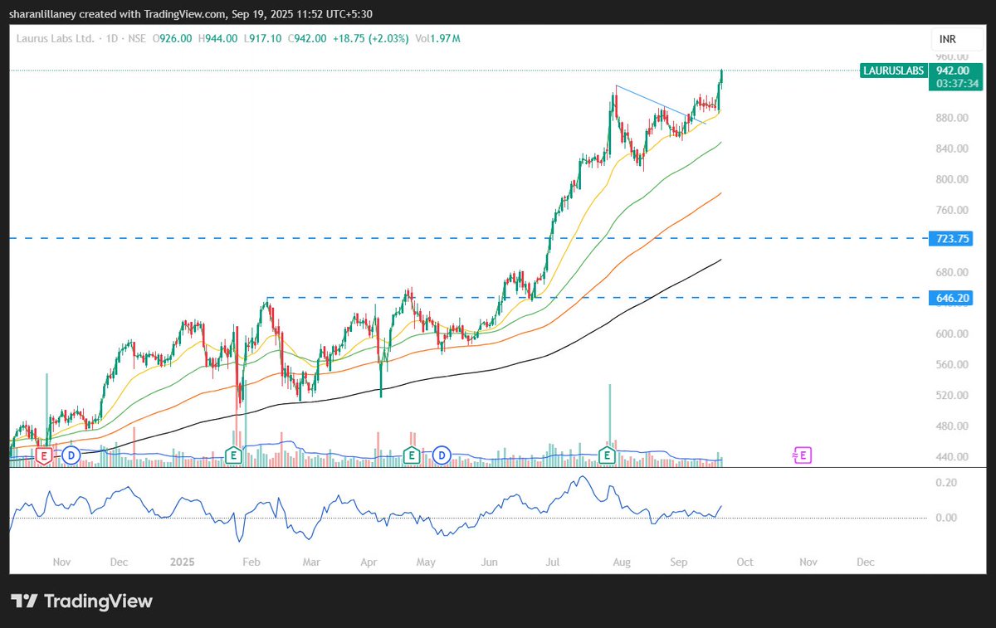Toggle the Vol 1.97M volume legend value
Image resolution: width=996 pixels, height=628 pixels.
tap(437, 38)
